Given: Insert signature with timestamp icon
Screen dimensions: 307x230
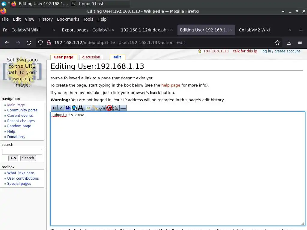Looking at the screenshot, I should [x=116, y=108].
